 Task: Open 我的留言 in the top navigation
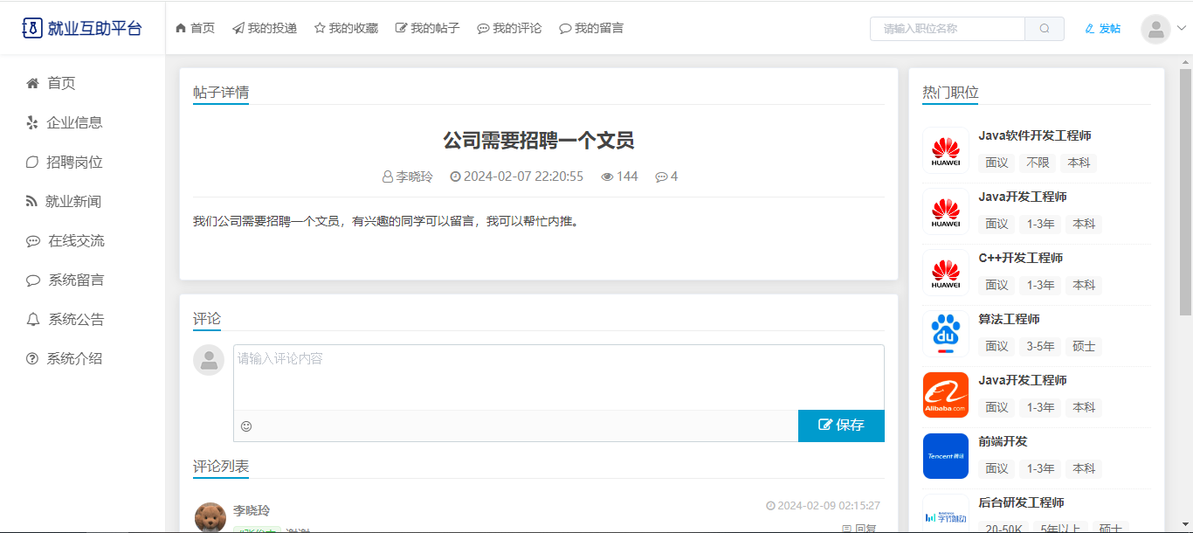point(591,28)
